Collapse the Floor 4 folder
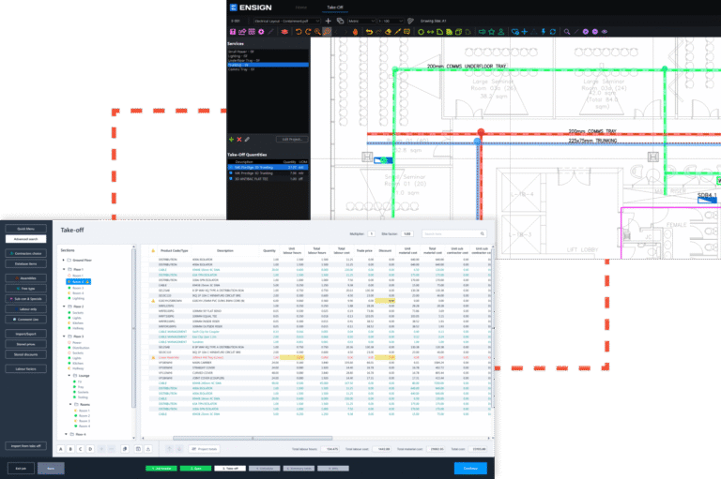This screenshot has height=479, width=721. [x=66, y=433]
